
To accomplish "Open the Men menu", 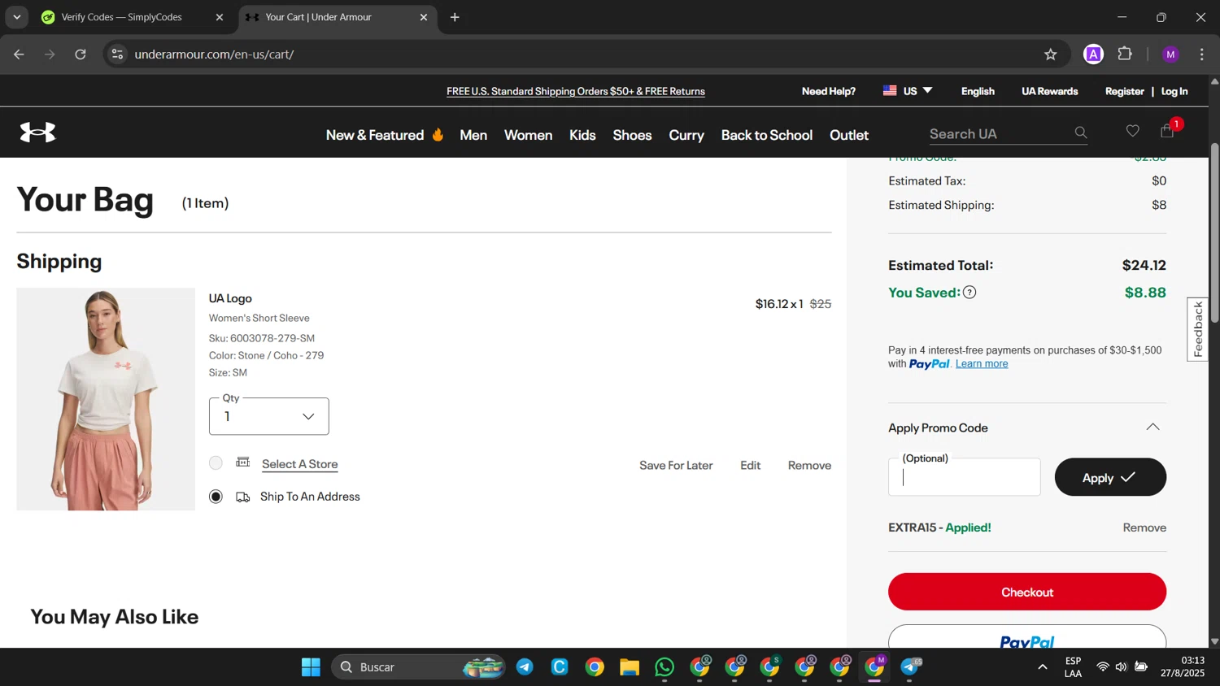I will [473, 135].
